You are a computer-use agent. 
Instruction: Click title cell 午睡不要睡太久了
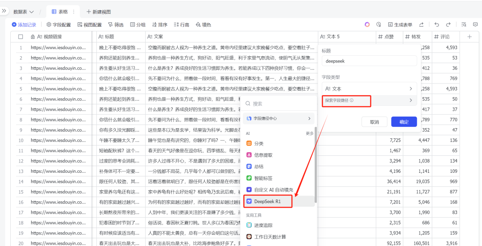click(x=121, y=140)
